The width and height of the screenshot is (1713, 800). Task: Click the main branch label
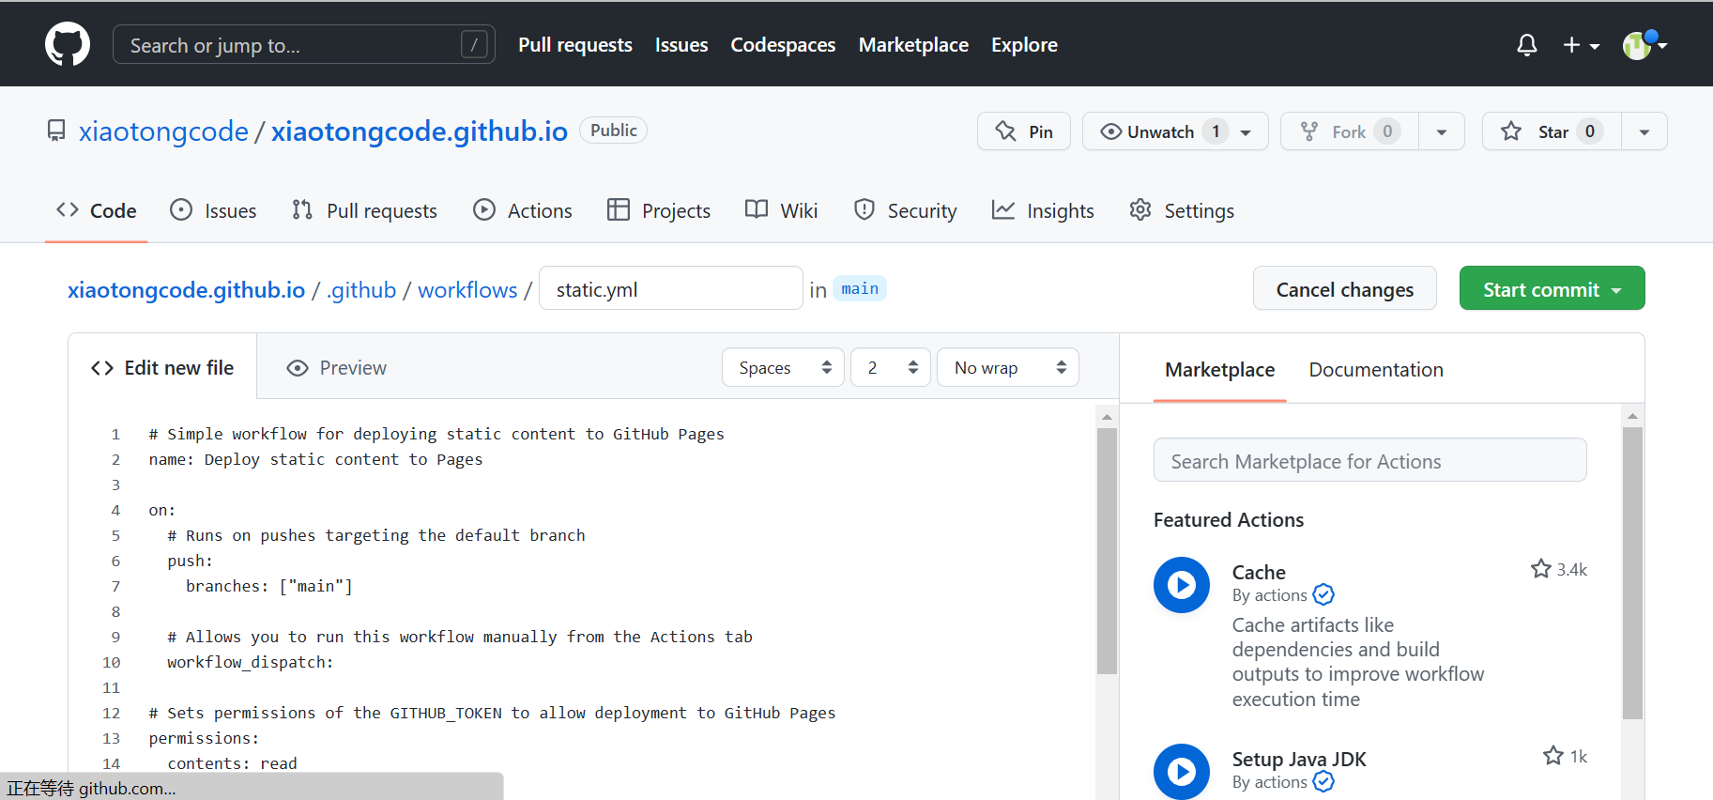[860, 288]
